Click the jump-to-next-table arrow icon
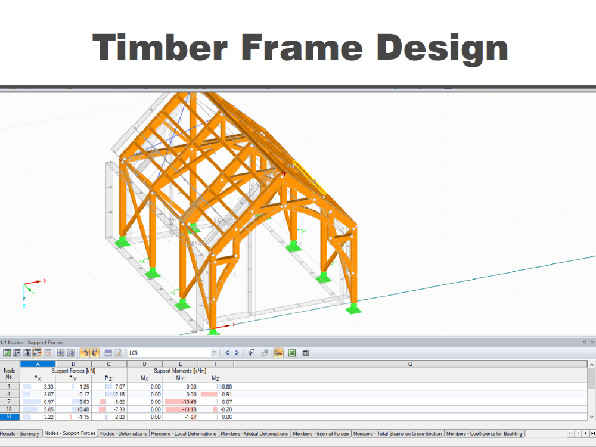Viewport: 596px width, 447px height. pyautogui.click(x=70, y=353)
